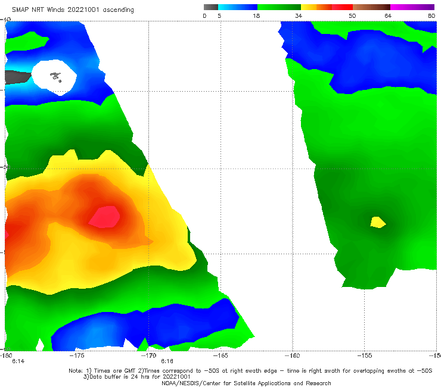Click the 'Data buffer is 24 hrs' note line

pos(137,377)
